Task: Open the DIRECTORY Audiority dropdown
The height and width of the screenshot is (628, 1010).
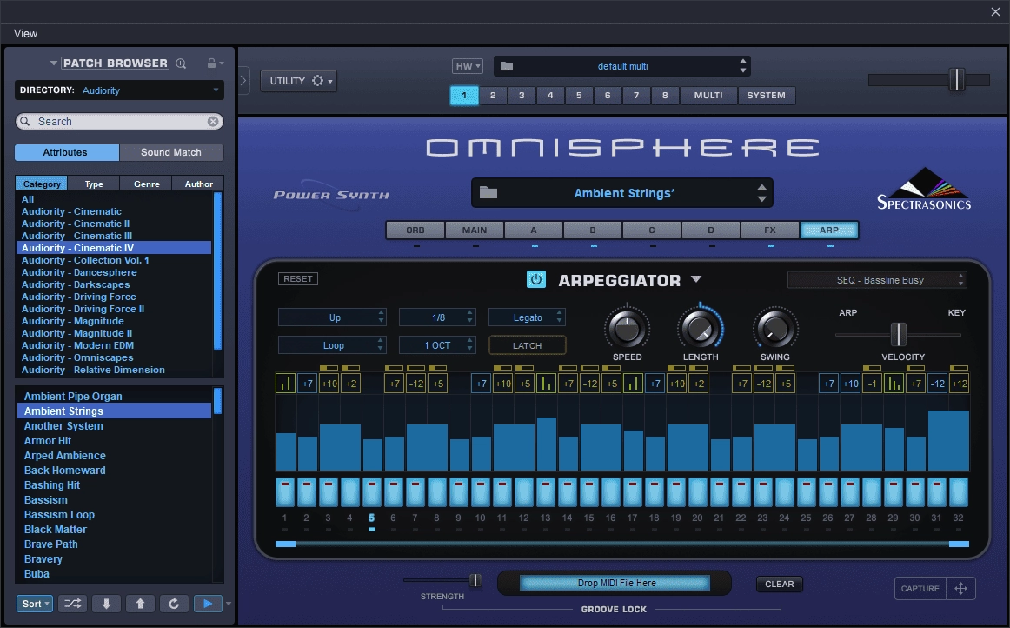Action: (119, 90)
